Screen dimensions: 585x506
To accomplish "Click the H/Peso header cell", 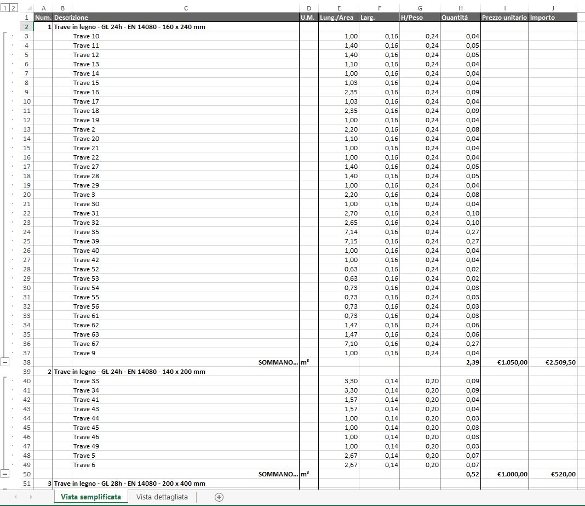I will tap(420, 18).
